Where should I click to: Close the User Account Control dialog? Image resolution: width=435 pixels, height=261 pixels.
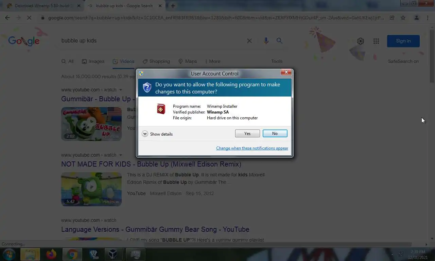click(x=286, y=72)
